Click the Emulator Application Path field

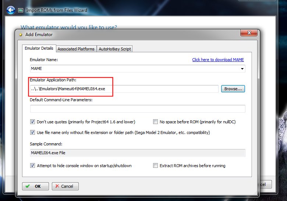(124, 89)
